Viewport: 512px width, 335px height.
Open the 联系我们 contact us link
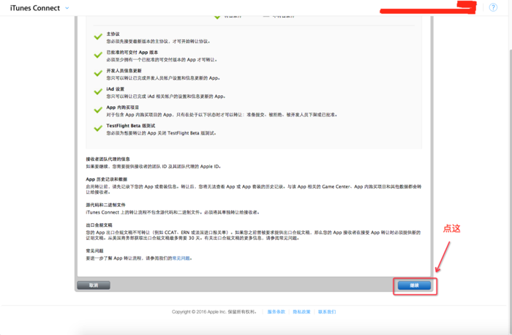tap(327, 312)
